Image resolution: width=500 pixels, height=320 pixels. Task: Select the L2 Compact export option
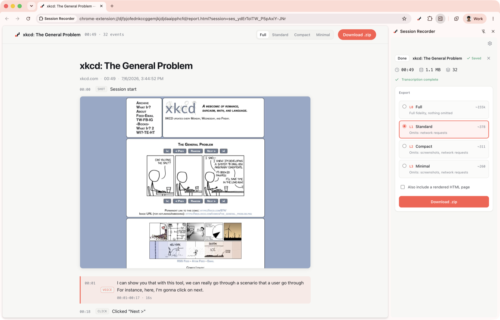pyautogui.click(x=444, y=149)
